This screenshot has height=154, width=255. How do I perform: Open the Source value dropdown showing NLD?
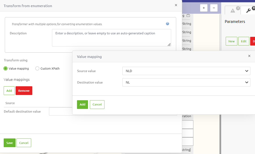[x=186, y=71]
